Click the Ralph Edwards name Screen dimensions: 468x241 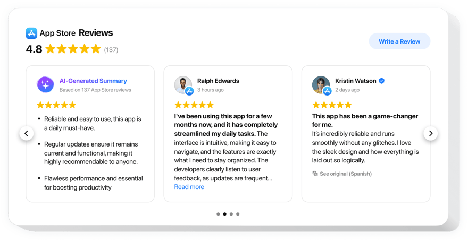[x=218, y=81]
